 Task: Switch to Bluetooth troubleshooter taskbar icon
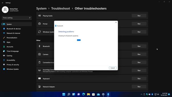click(x=108, y=94)
